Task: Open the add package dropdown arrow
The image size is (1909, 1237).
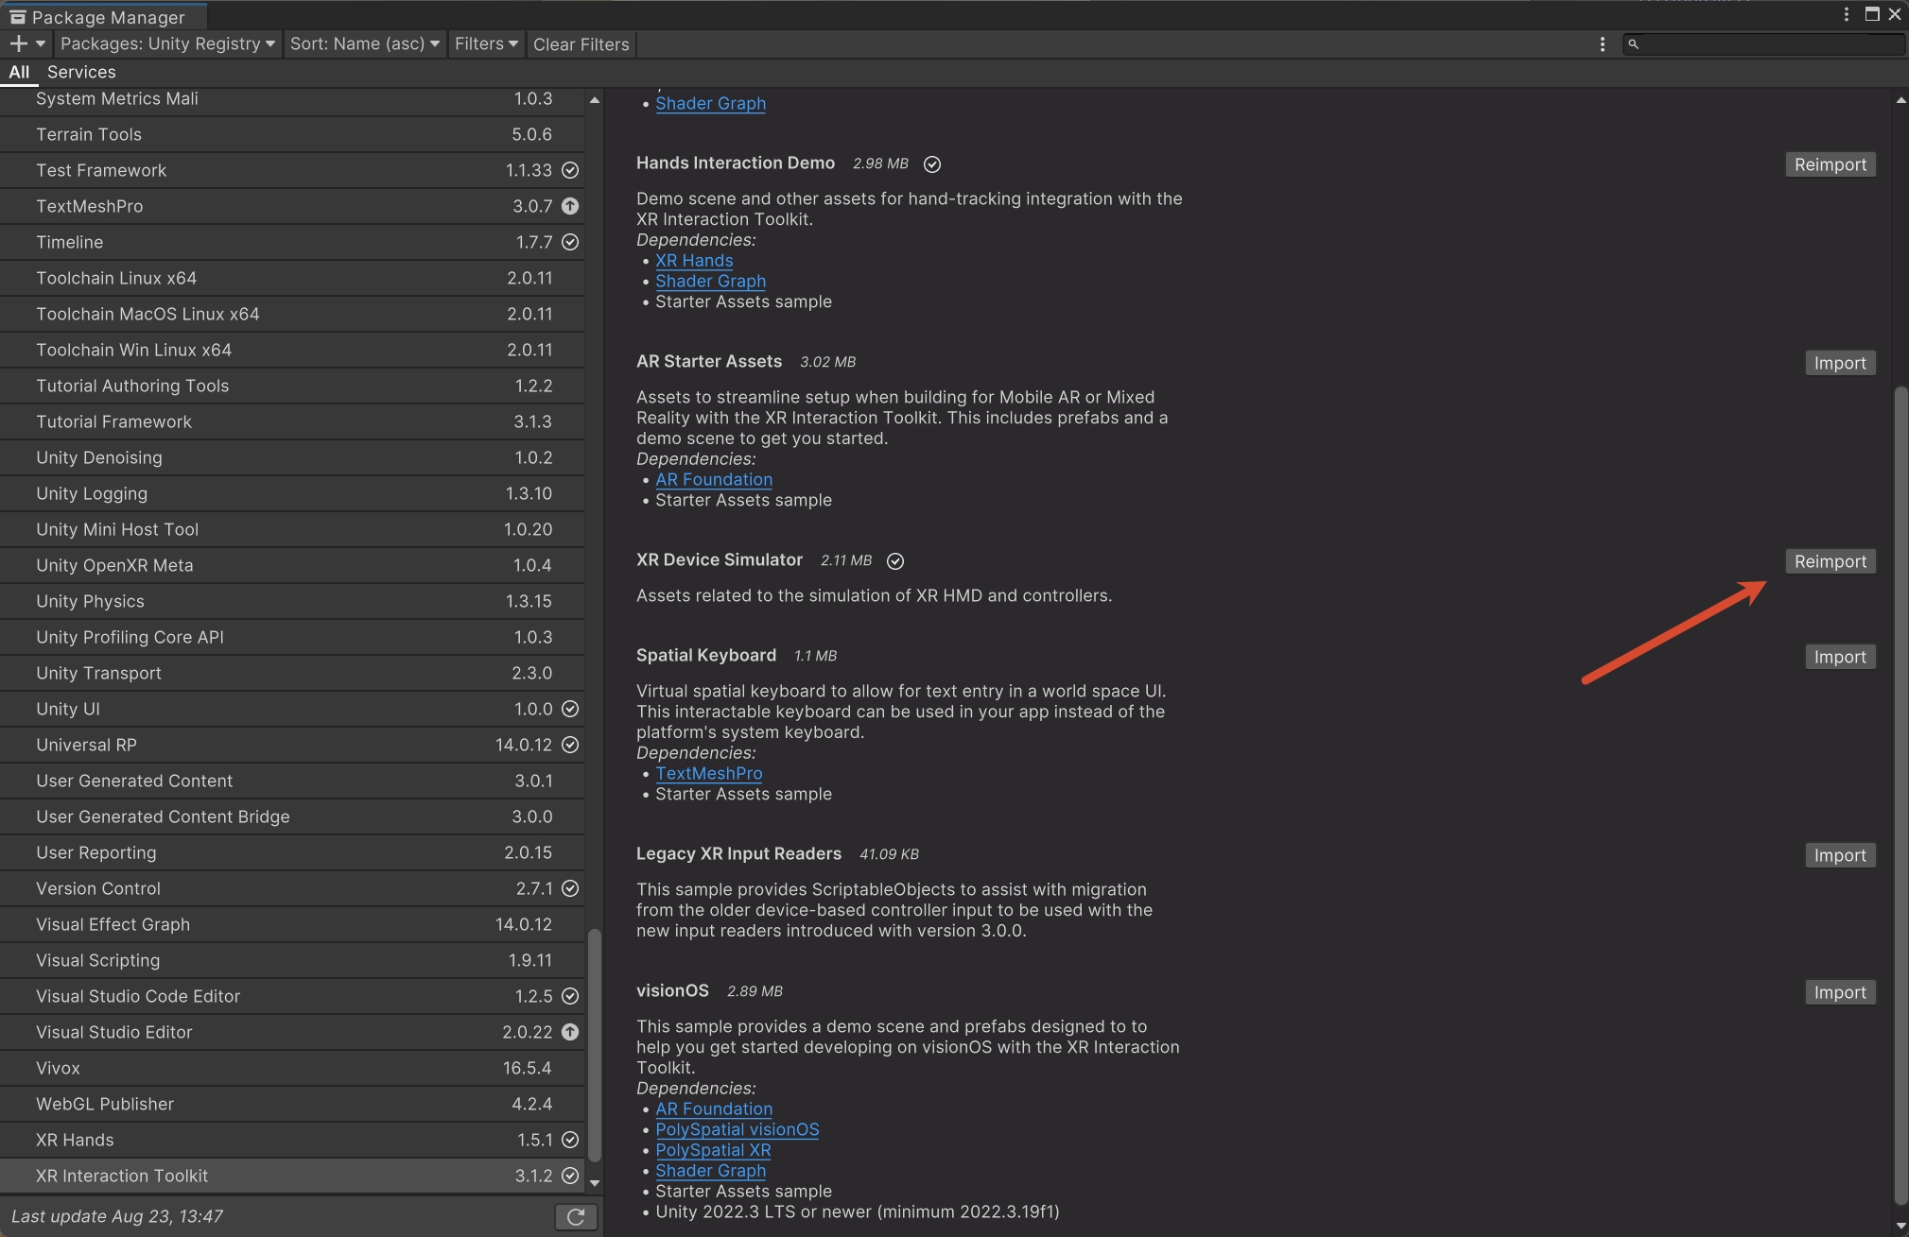Action: click(x=41, y=43)
